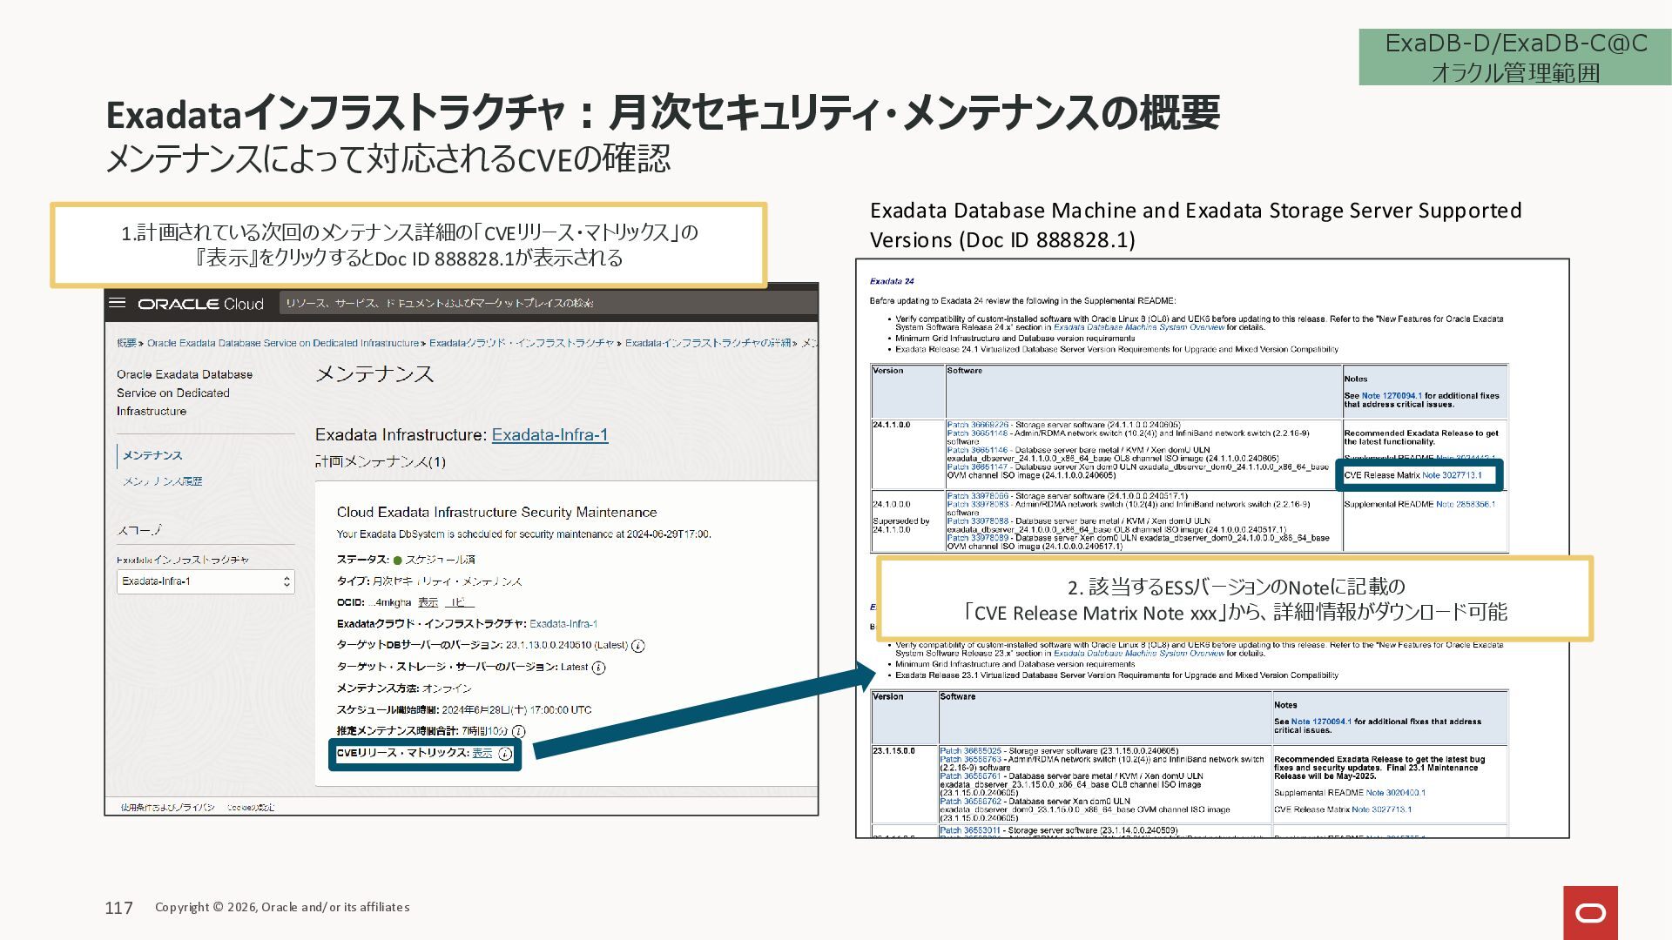Screen dimensions: 1672x940
Task: Click the green scheduled status indicator dot
Action: tap(397, 561)
